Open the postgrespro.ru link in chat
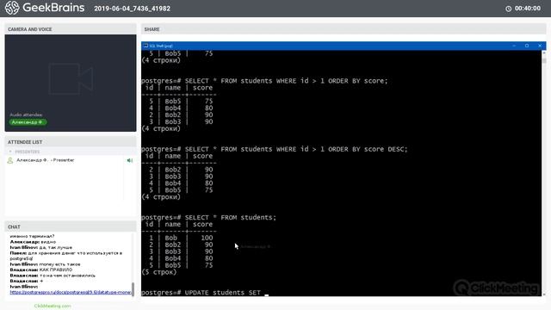Viewport: 551px width, 310px height. [x=71, y=292]
